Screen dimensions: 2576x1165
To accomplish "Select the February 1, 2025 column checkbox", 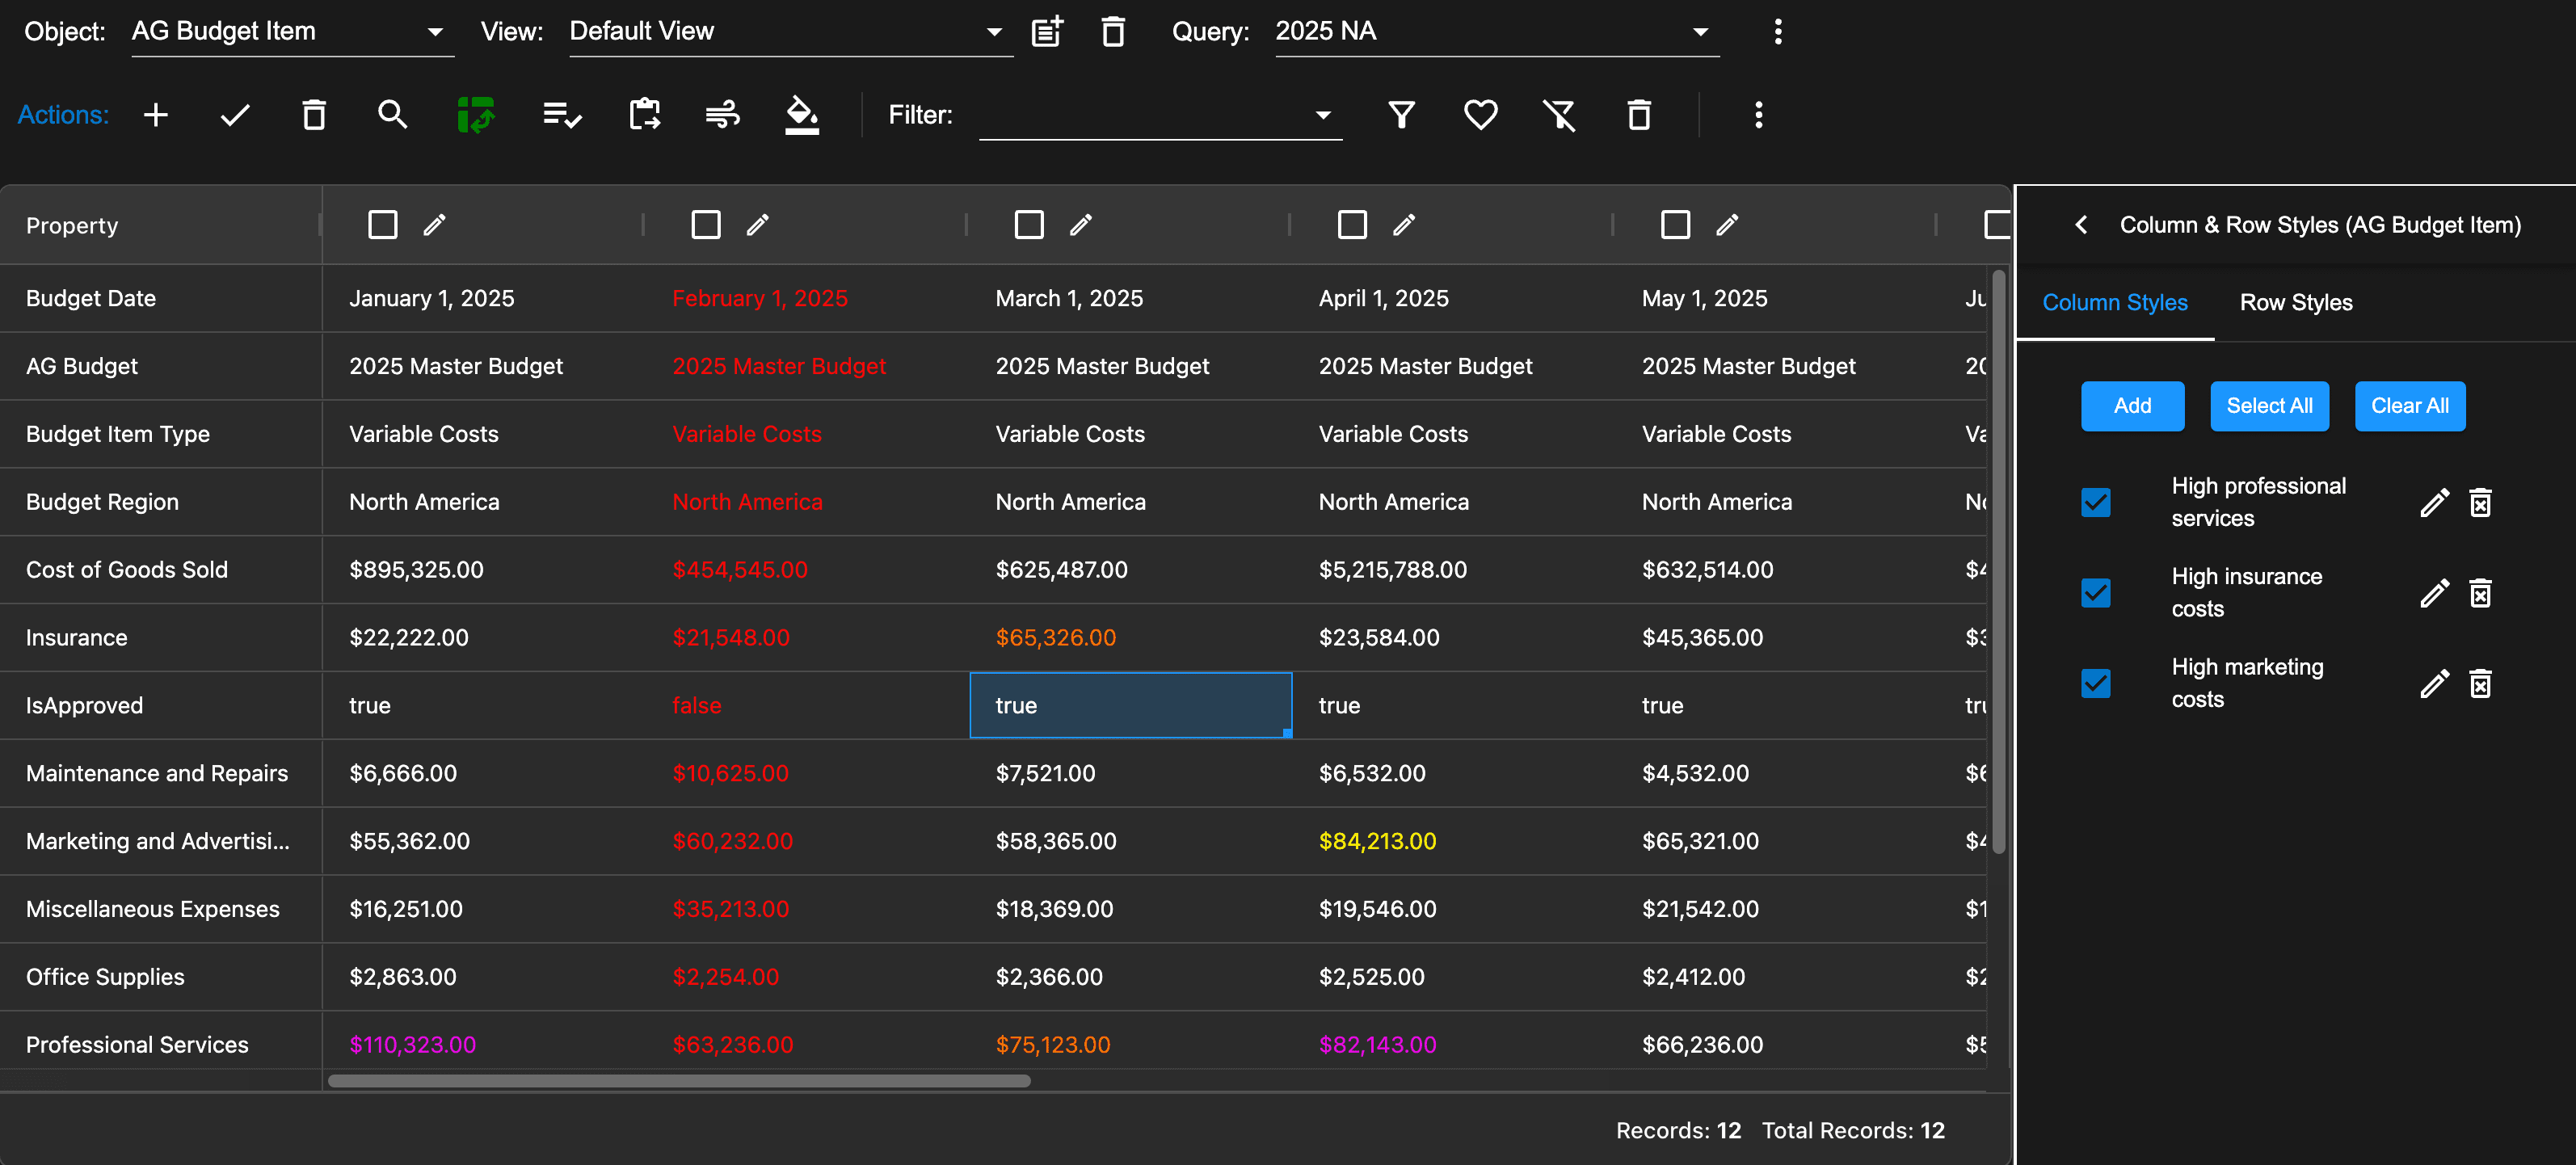I will coord(706,224).
